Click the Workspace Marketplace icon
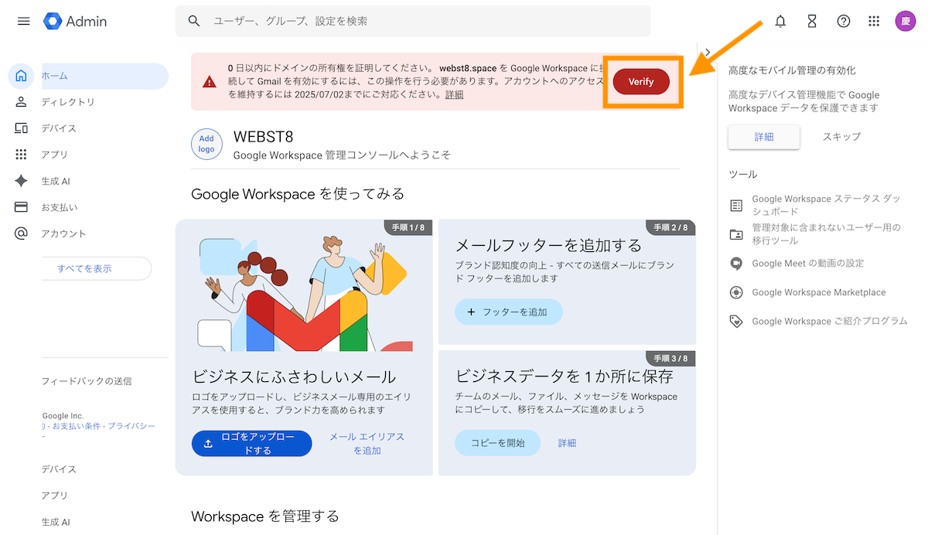 point(736,292)
